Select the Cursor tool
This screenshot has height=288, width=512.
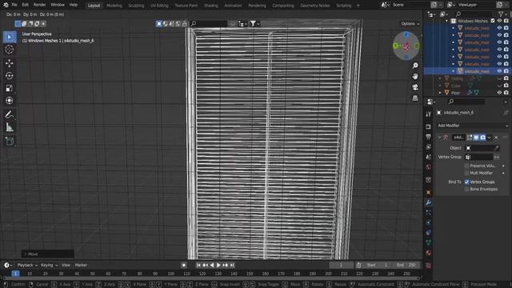(10, 50)
